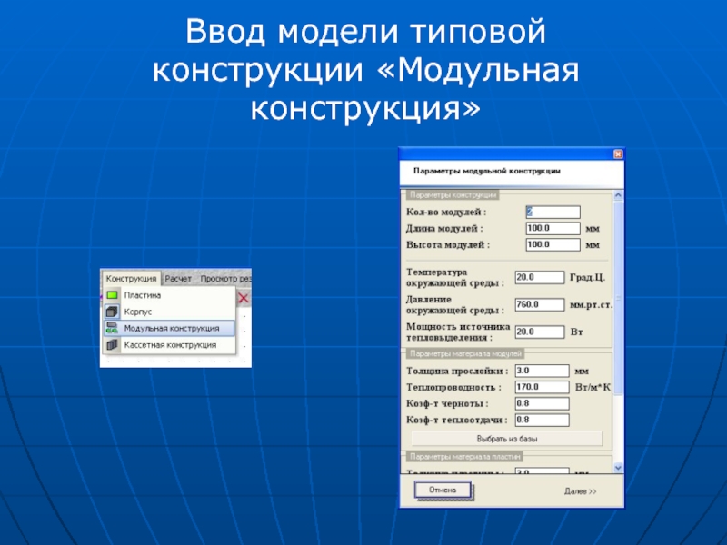Choose Кассетная конструкция menu entry
This screenshot has height=545, width=727.
click(169, 345)
